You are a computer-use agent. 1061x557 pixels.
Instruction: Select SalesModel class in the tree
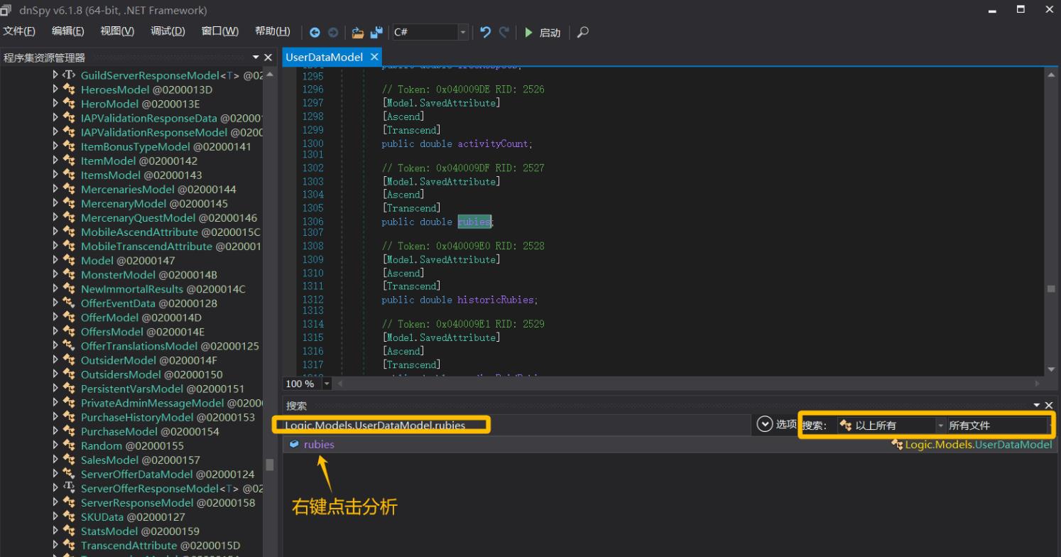(x=140, y=460)
